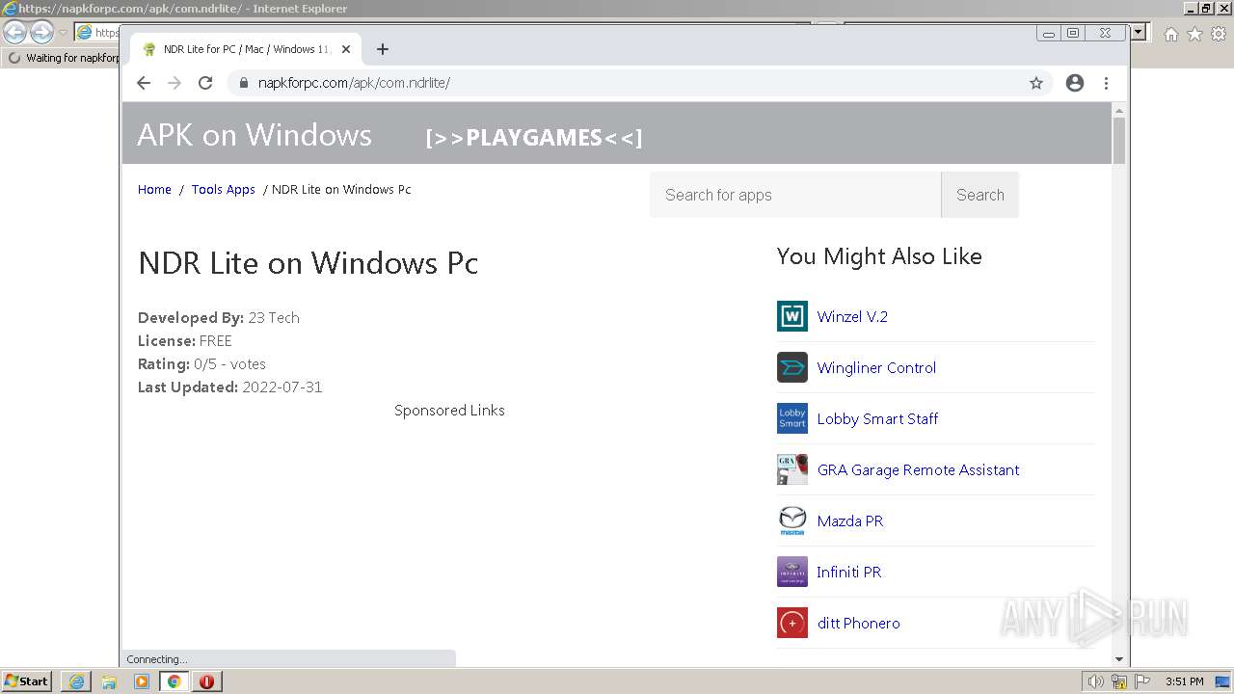Viewport: 1234px width, 694px height.
Task: Open the Chrome profile avatar menu
Action: pyautogui.click(x=1075, y=83)
